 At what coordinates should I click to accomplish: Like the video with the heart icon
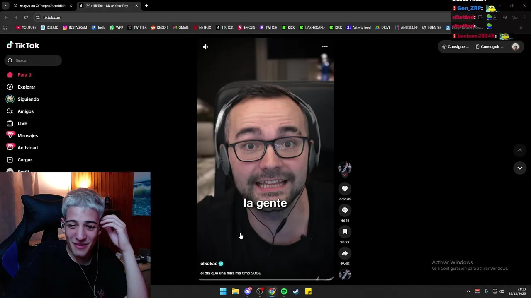pyautogui.click(x=345, y=189)
